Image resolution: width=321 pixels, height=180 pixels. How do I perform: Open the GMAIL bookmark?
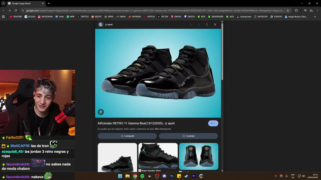tap(121, 17)
